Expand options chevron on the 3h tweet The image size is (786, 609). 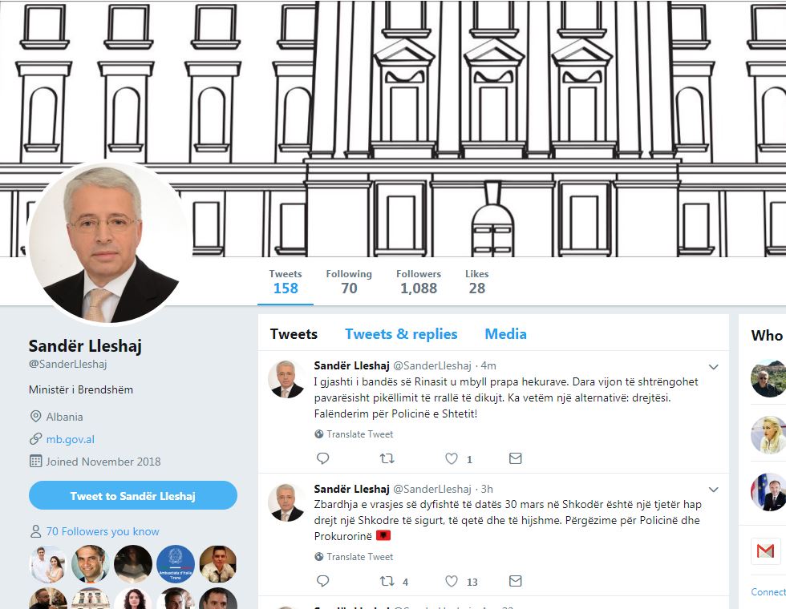click(713, 490)
